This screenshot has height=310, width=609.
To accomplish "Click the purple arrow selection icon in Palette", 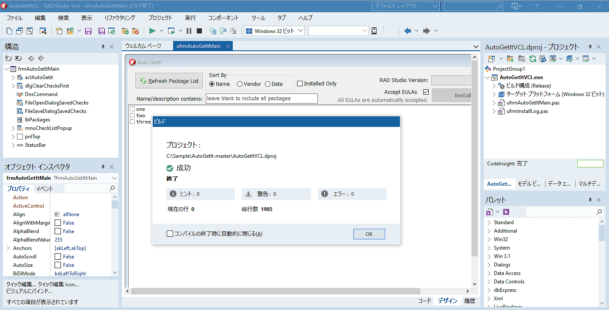I will tap(506, 212).
